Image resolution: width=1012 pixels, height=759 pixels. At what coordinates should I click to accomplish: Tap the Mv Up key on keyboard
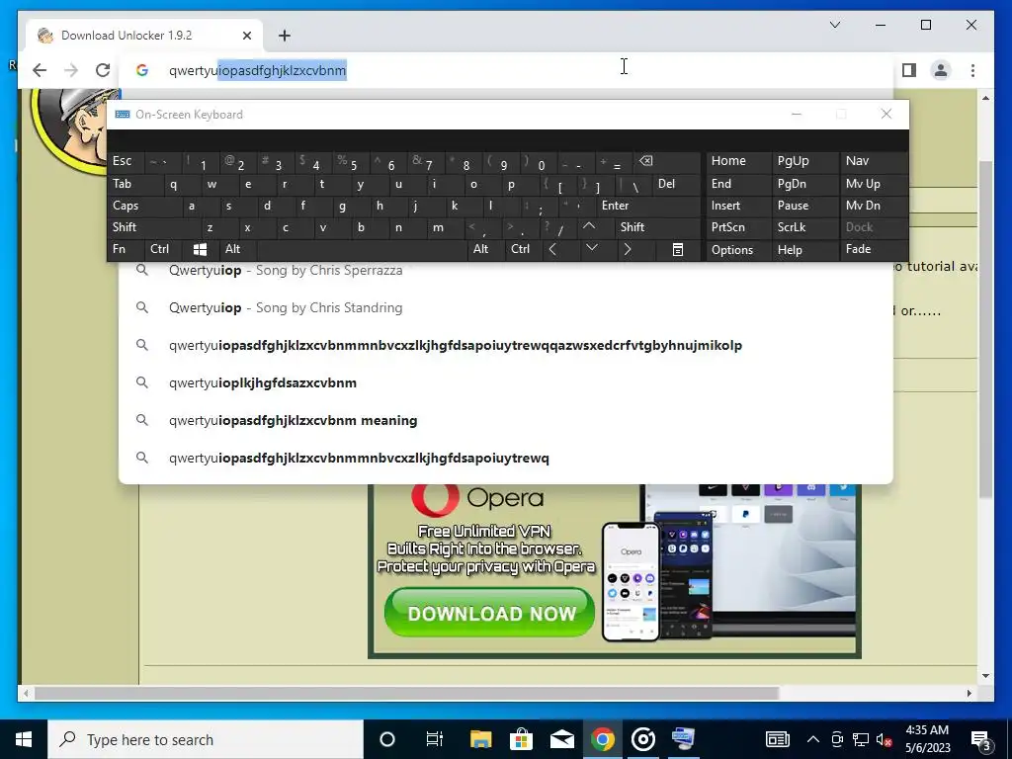[874, 185]
